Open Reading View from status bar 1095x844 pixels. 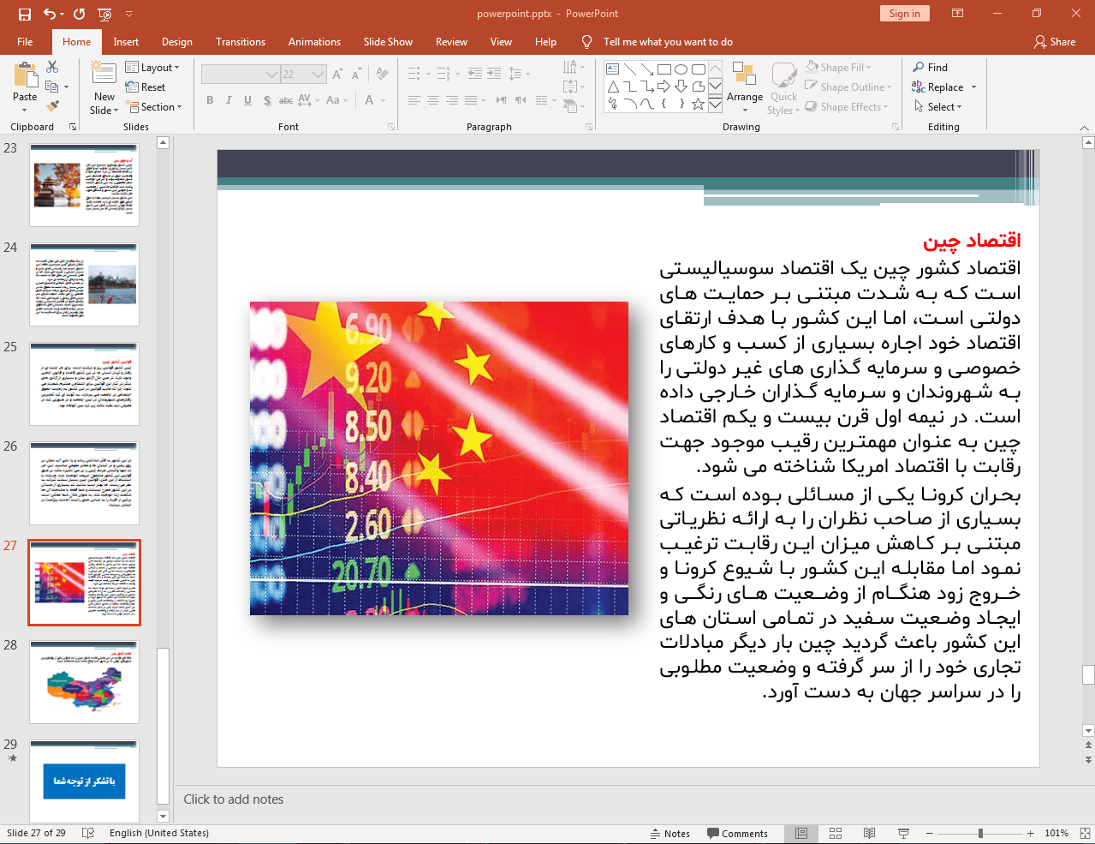pyautogui.click(x=869, y=833)
